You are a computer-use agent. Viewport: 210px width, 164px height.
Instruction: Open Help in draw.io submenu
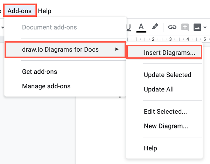pyautogui.click(x=164, y=148)
